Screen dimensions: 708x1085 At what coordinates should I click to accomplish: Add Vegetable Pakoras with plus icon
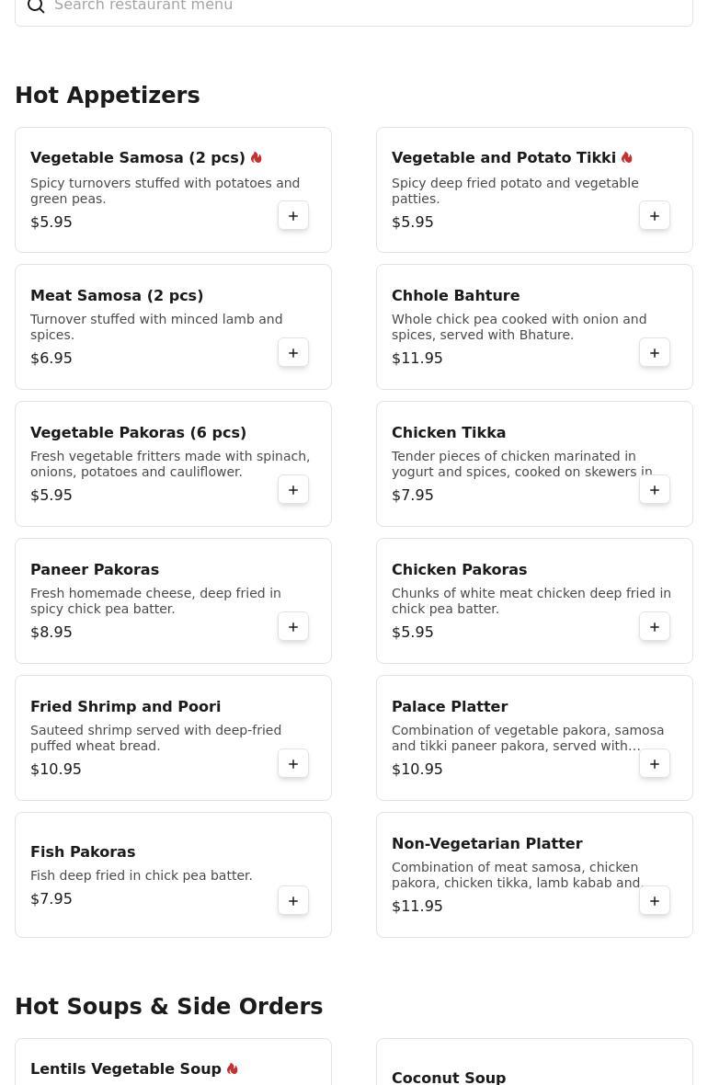pyautogui.click(x=293, y=490)
